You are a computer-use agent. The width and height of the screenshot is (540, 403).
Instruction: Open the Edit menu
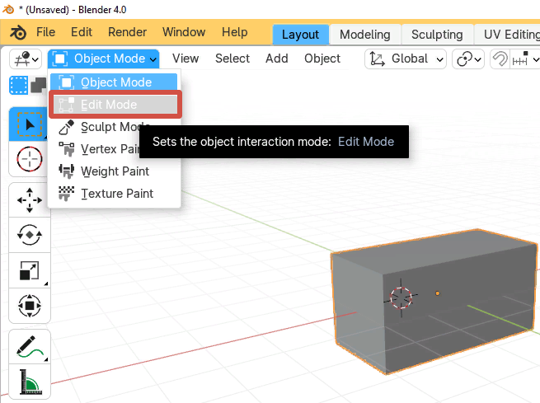(x=82, y=32)
